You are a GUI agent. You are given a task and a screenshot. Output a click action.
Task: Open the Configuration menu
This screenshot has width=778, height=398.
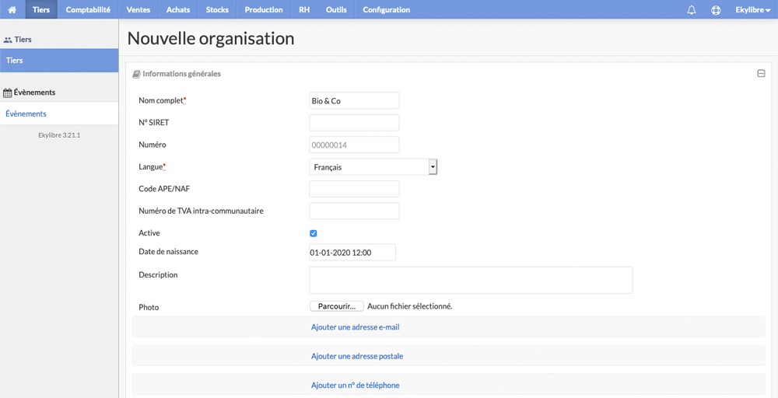(x=387, y=9)
